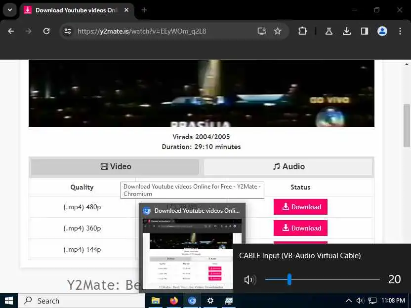The image size is (411, 308).
Task: Click the page vertical scrollbar thumb
Action: (407, 126)
